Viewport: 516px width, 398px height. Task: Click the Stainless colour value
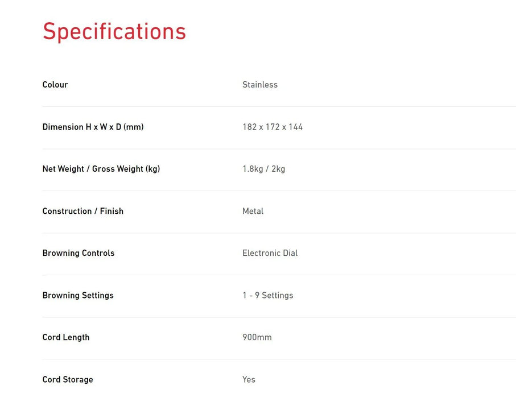coord(260,85)
